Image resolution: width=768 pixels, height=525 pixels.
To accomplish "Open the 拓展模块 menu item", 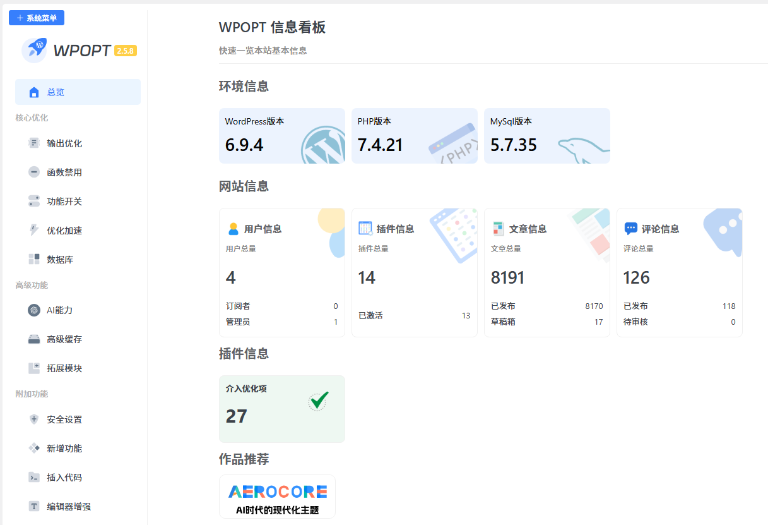I will (x=64, y=368).
